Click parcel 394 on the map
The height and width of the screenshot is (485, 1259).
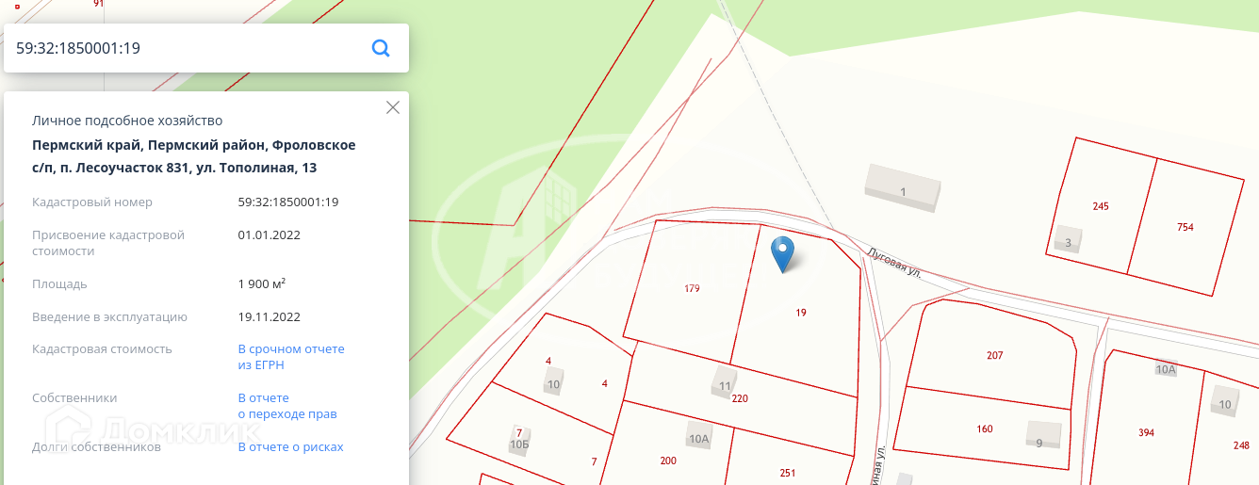[x=1146, y=432]
